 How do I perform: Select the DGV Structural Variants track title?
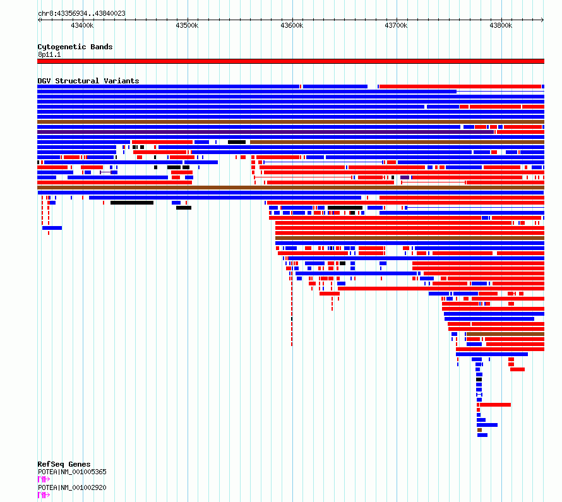tap(88, 81)
